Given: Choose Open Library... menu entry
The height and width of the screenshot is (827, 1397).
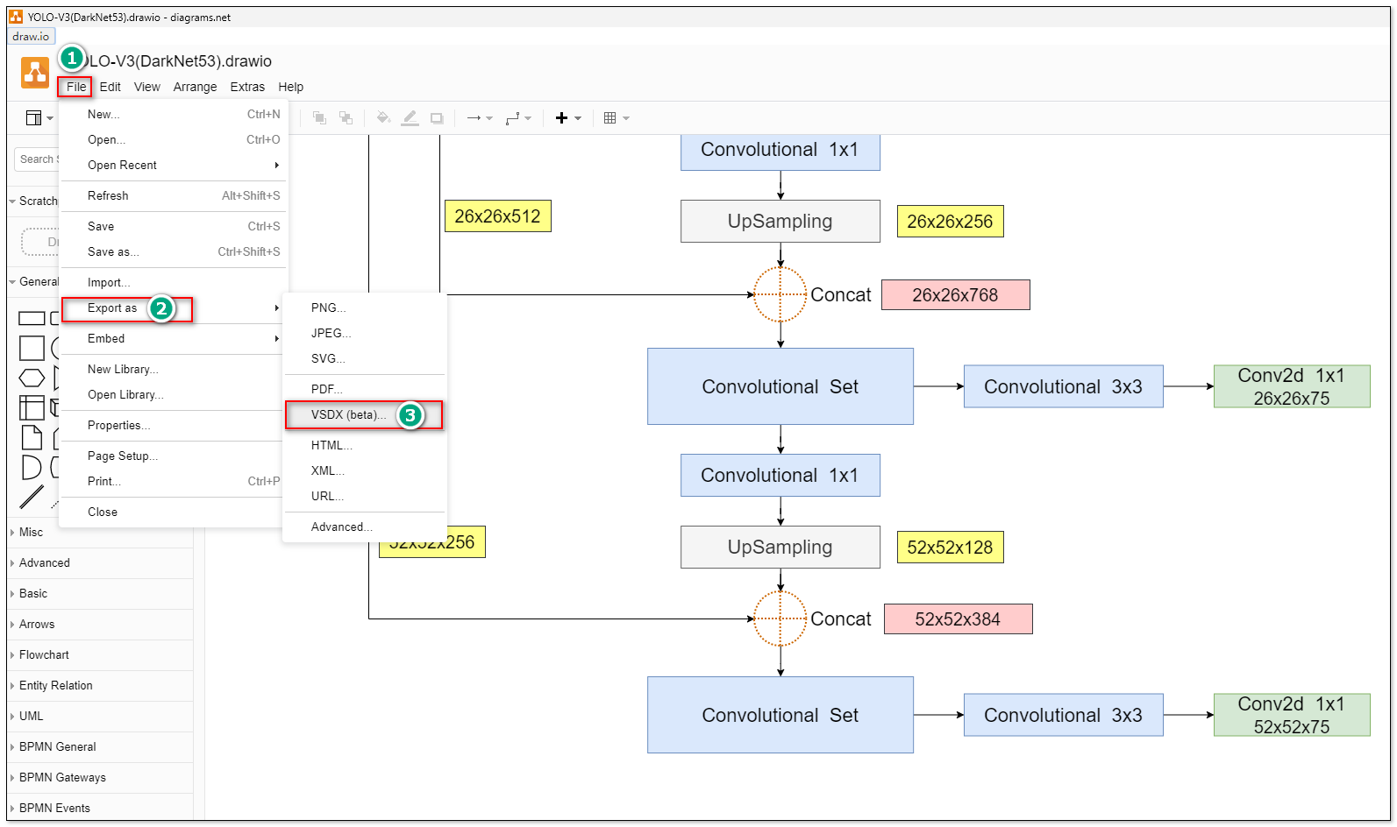Looking at the screenshot, I should click(174, 394).
